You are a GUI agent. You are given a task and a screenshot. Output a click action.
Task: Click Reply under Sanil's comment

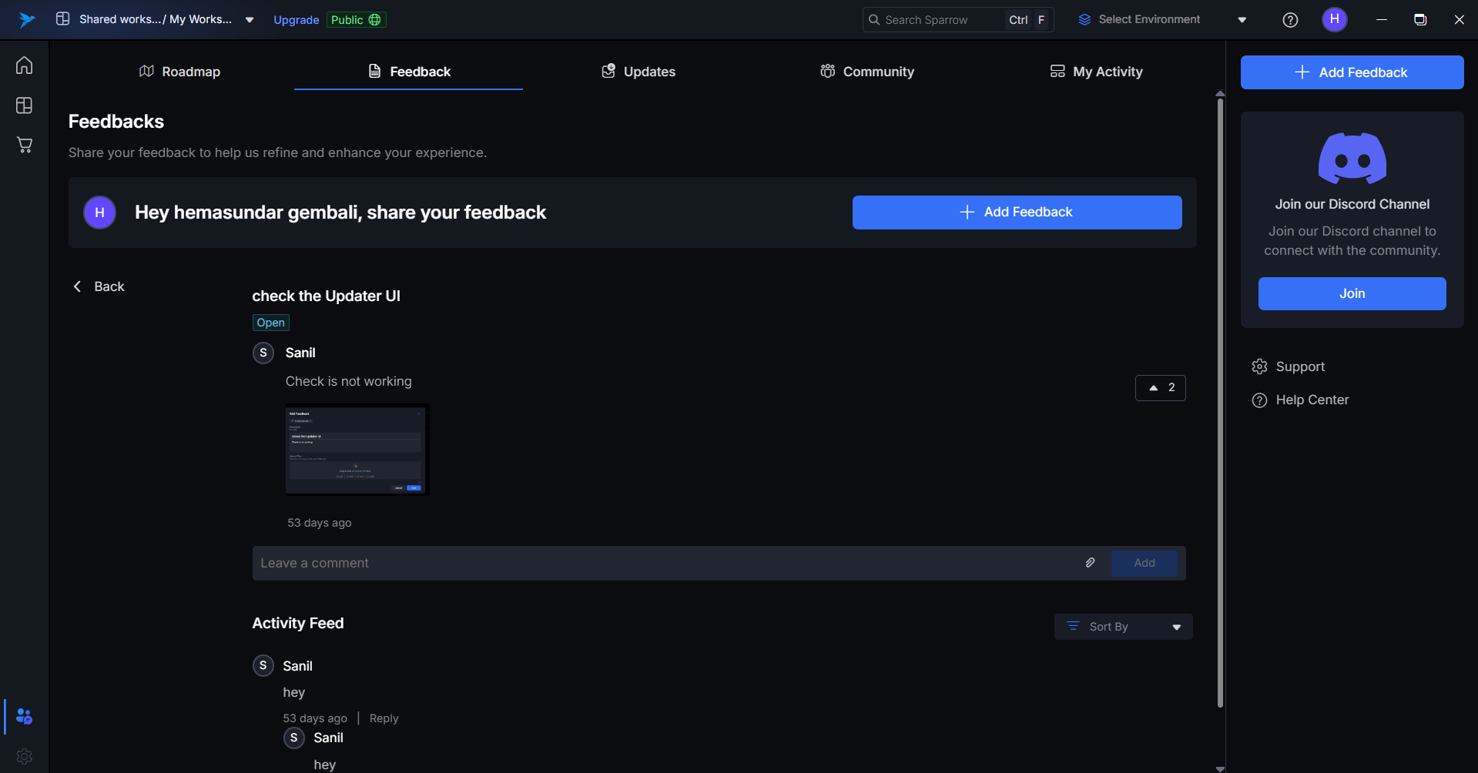pos(384,718)
